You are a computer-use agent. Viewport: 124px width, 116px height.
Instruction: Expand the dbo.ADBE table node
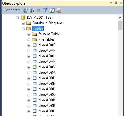click(29, 84)
